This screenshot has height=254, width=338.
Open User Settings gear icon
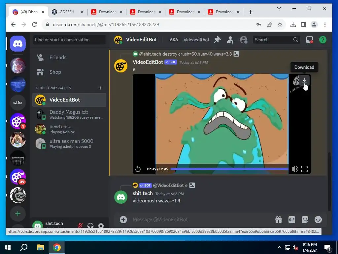click(101, 226)
